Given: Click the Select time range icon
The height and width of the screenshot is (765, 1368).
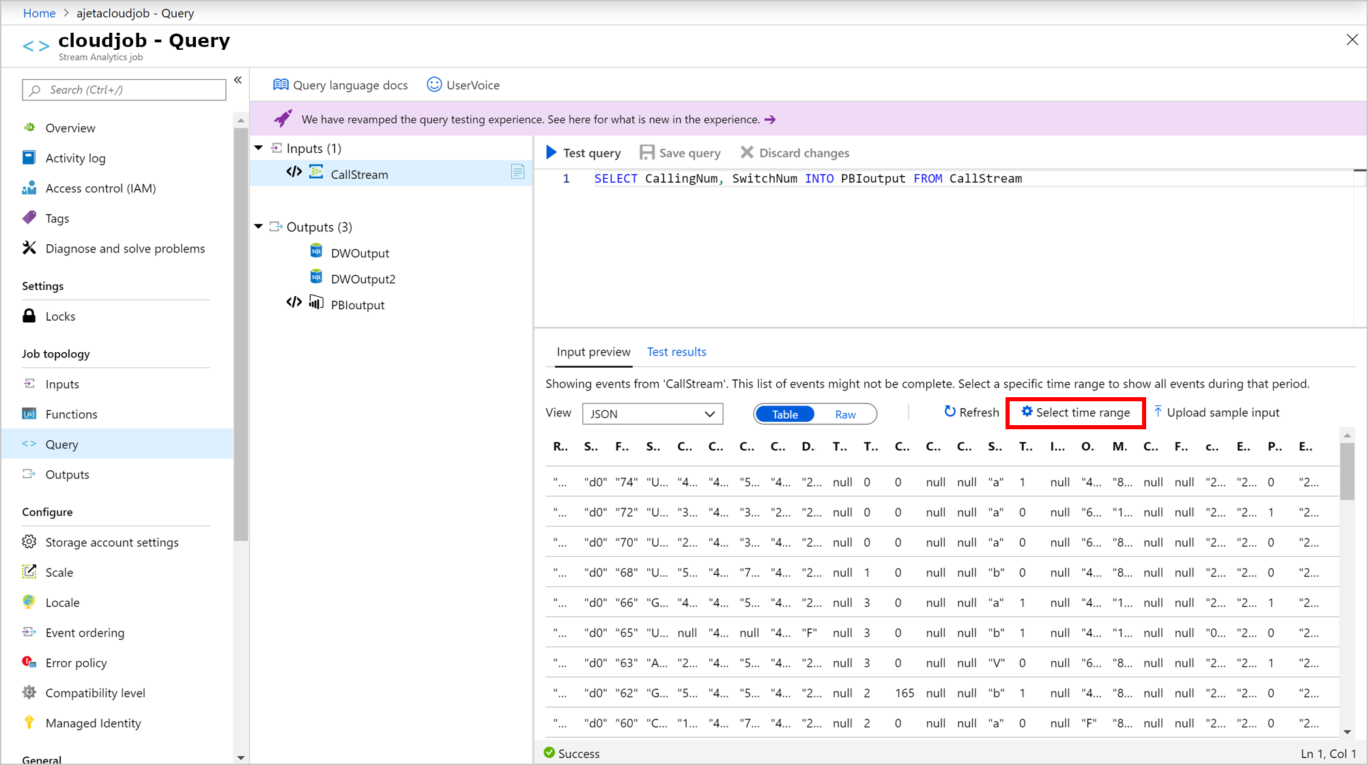Looking at the screenshot, I should tap(1028, 413).
